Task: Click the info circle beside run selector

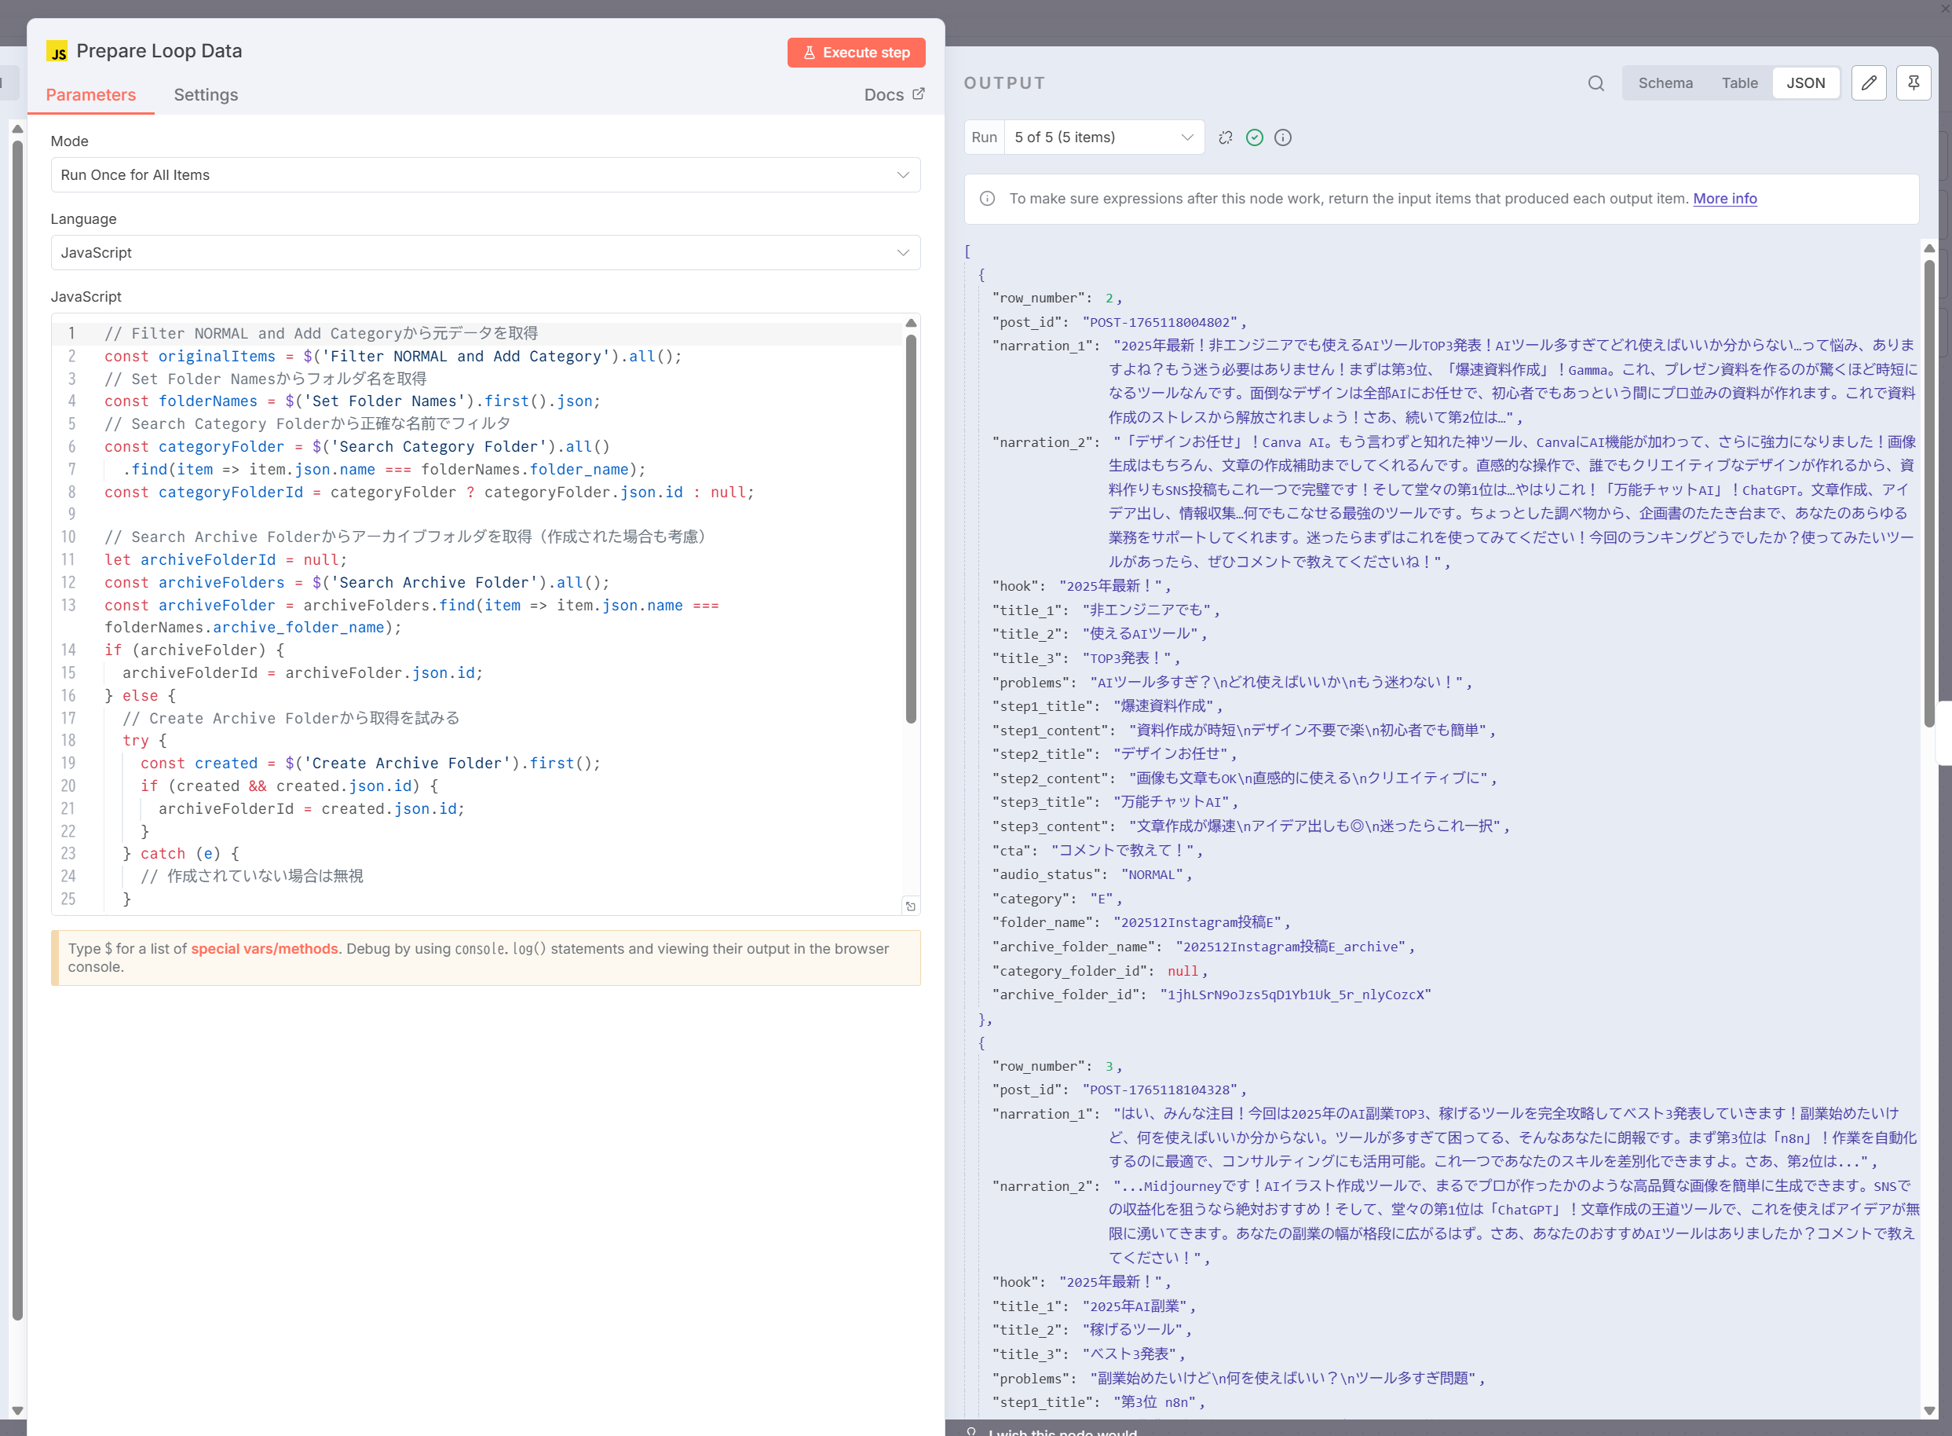Action: (x=1282, y=137)
